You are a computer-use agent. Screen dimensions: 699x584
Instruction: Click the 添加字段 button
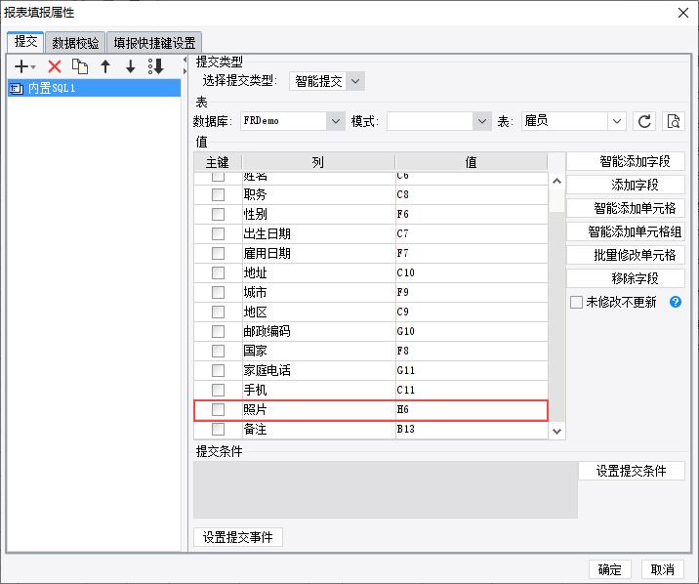[626, 185]
